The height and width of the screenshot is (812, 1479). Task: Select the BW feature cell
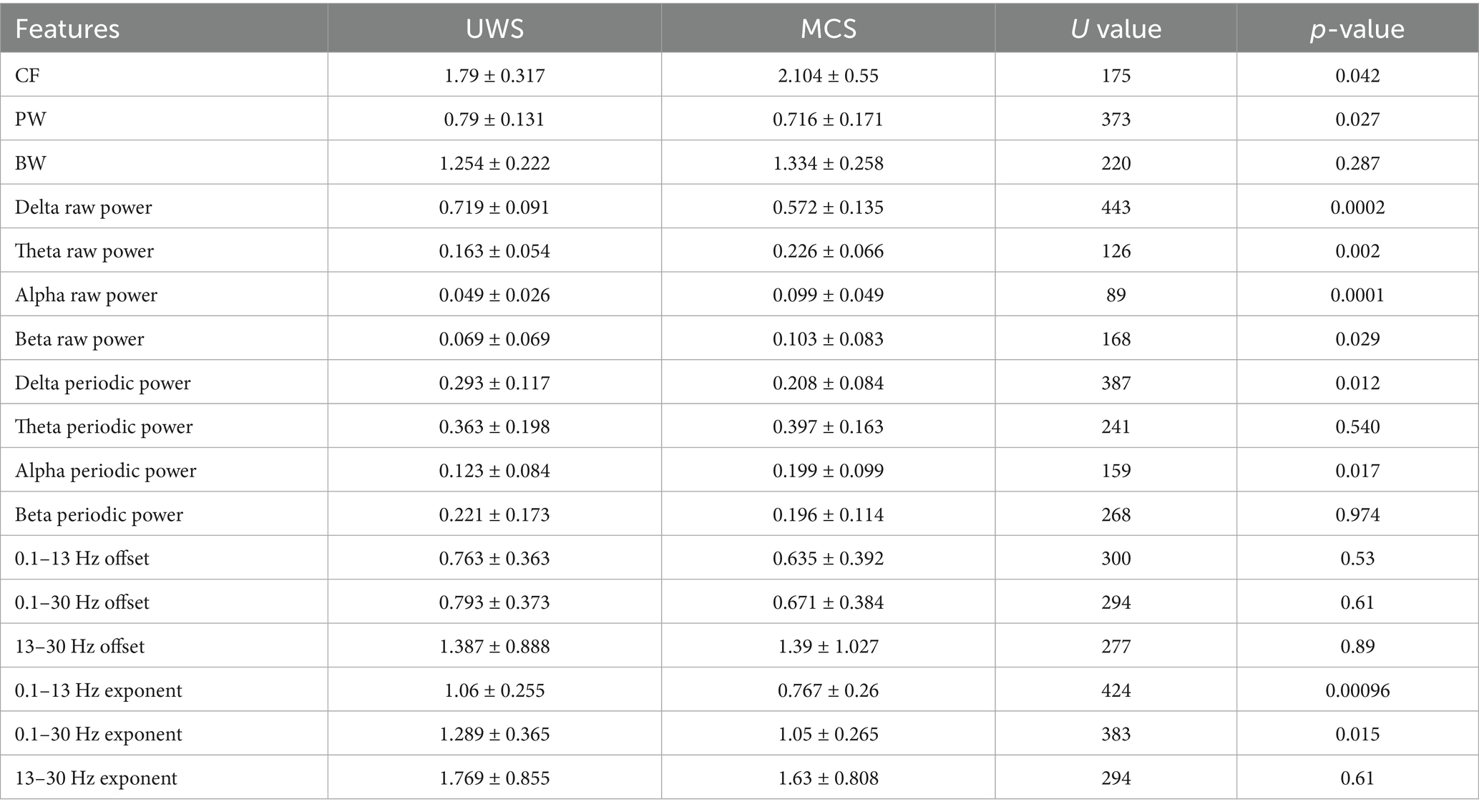(31, 163)
